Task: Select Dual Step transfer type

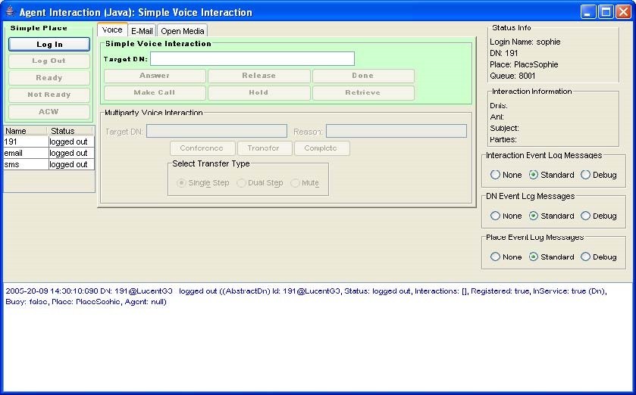Action: click(x=259, y=183)
